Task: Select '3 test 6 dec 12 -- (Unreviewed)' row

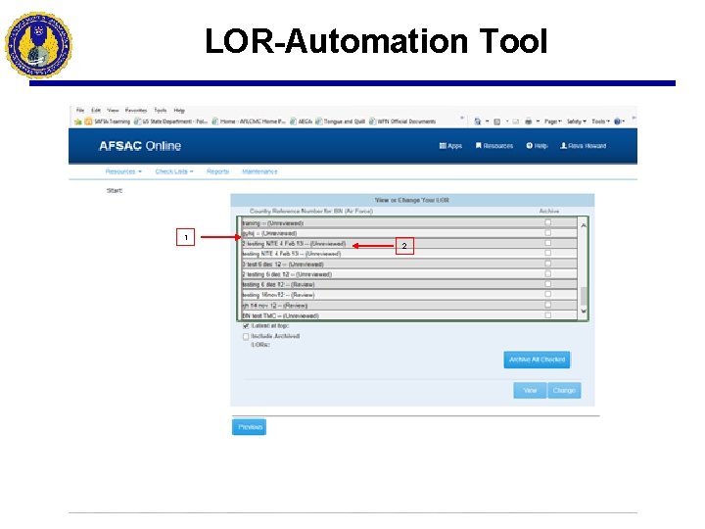Action: coord(409,264)
